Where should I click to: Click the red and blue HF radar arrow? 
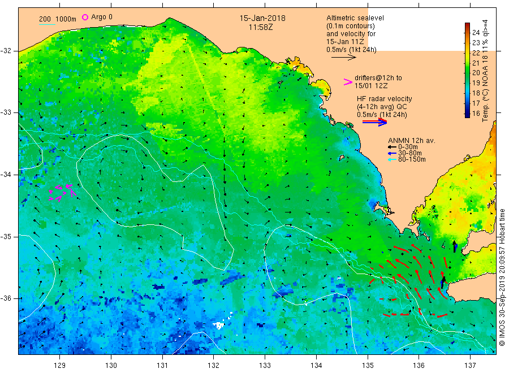pos(374,122)
